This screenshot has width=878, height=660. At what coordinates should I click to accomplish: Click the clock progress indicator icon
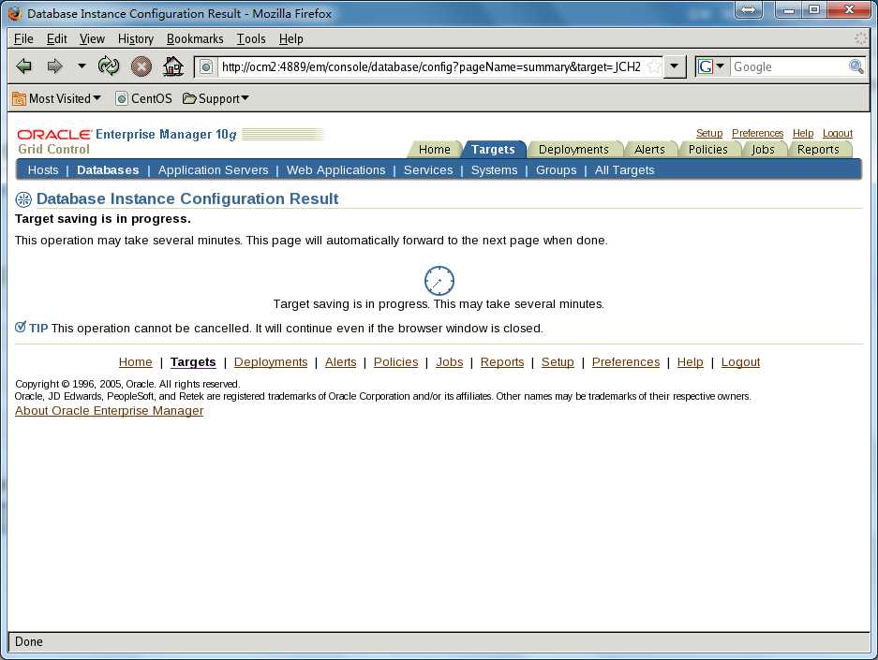439,281
